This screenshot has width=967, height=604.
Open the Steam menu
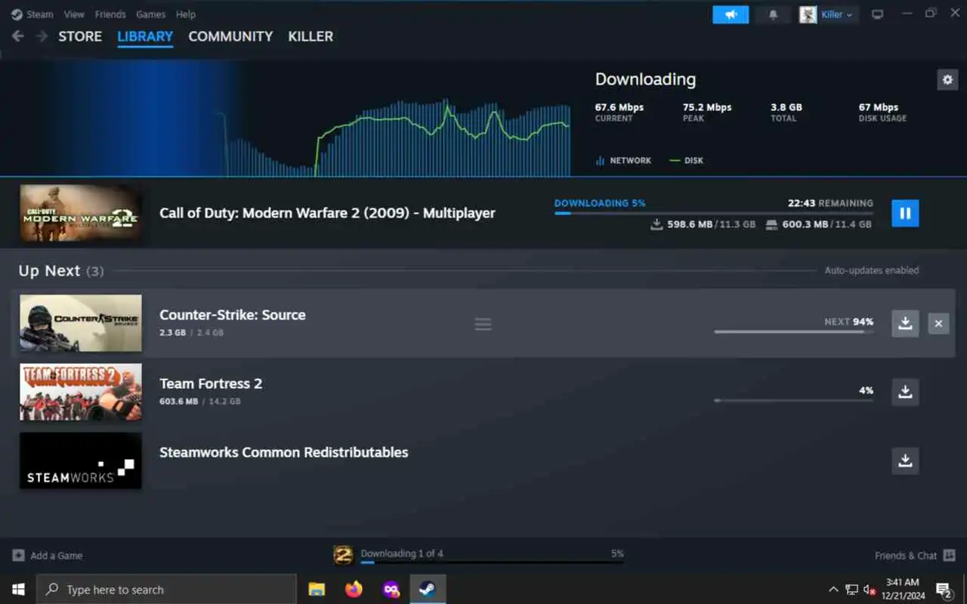click(40, 14)
